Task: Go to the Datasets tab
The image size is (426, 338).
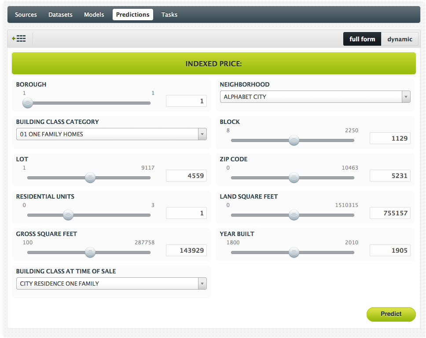Action: pos(60,15)
